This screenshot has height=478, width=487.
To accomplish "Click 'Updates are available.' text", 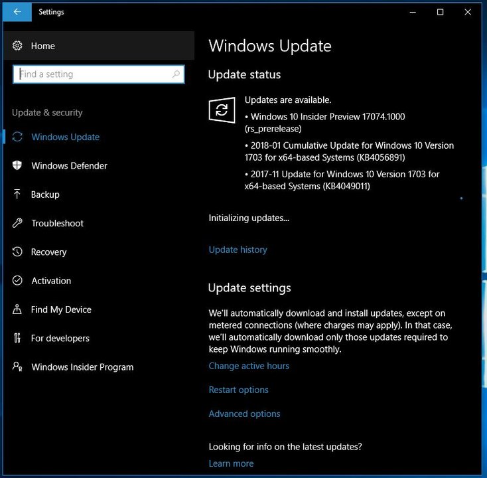I will click(288, 100).
